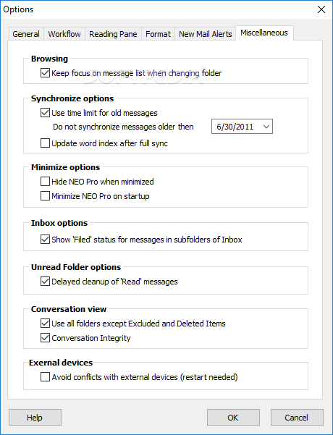Select the Reading Pane tab
The image size is (333, 435).
tap(113, 34)
